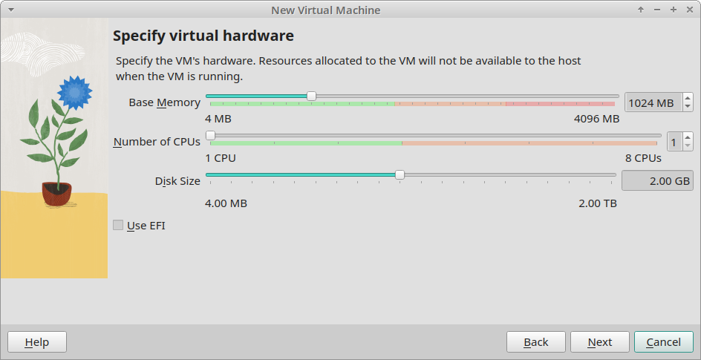Viewport: 701px width, 360px height.
Task: Open the window menu arrow in title bar
Action: (x=11, y=10)
